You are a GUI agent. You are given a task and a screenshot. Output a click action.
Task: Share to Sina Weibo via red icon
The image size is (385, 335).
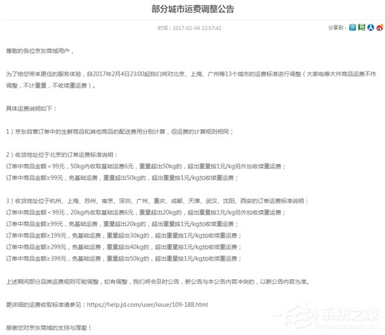[380, 28]
